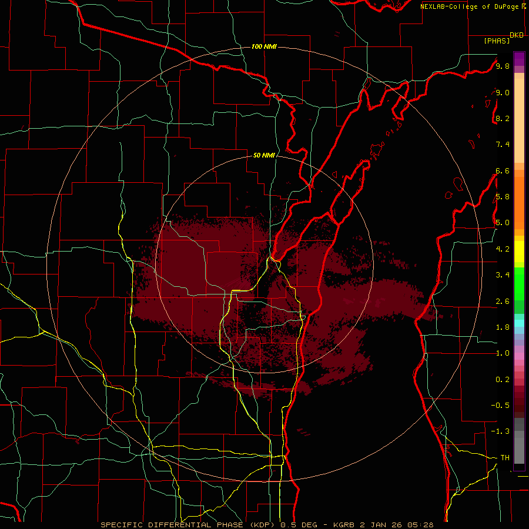This screenshot has width=529, height=529.
Task: Click the -0.5 scale value
Action: 500,405
